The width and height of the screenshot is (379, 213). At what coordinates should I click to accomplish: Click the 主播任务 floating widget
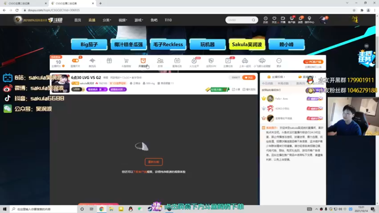pyautogui.click(x=366, y=58)
